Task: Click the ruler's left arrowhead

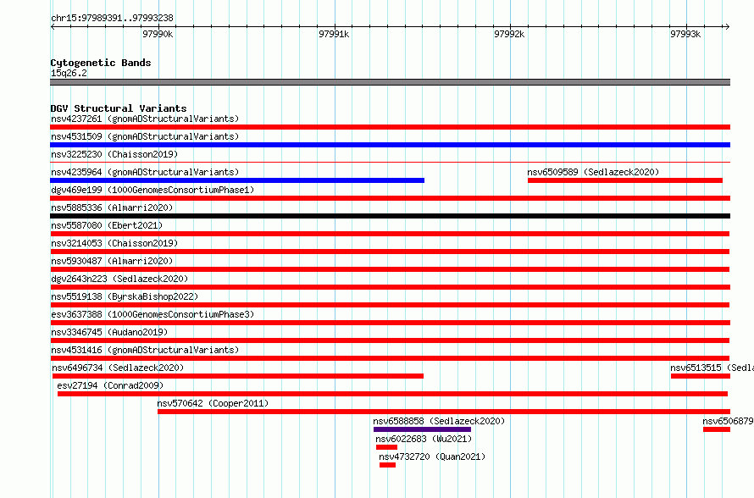Action: [53, 26]
